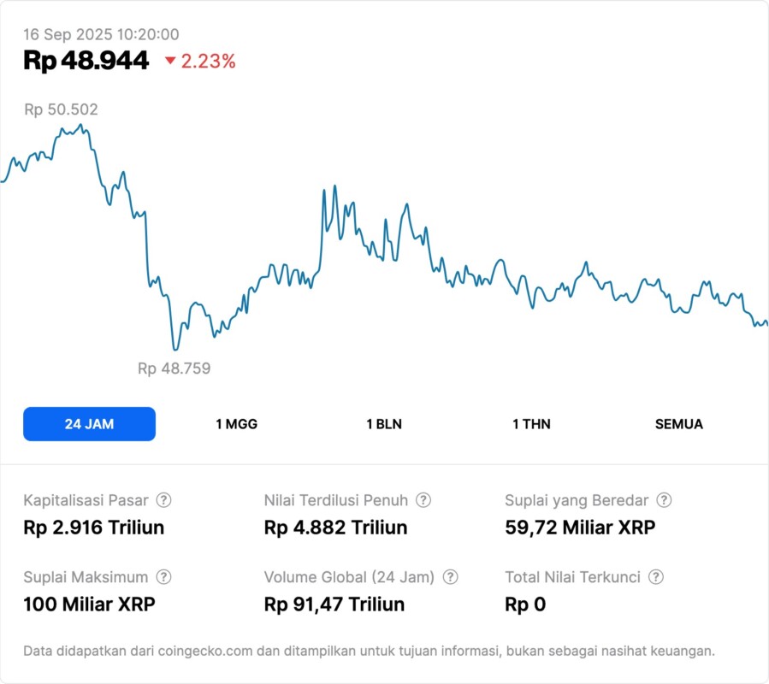Image resolution: width=769 pixels, height=684 pixels.
Task: Switch chart to 1 MGG range
Action: [237, 424]
